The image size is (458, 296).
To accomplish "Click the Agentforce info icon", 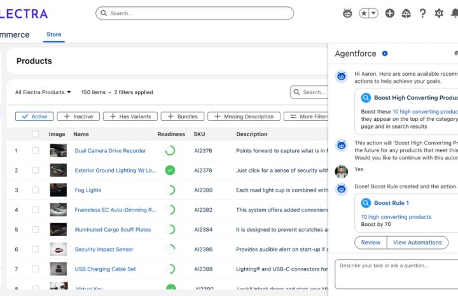I will [385, 53].
